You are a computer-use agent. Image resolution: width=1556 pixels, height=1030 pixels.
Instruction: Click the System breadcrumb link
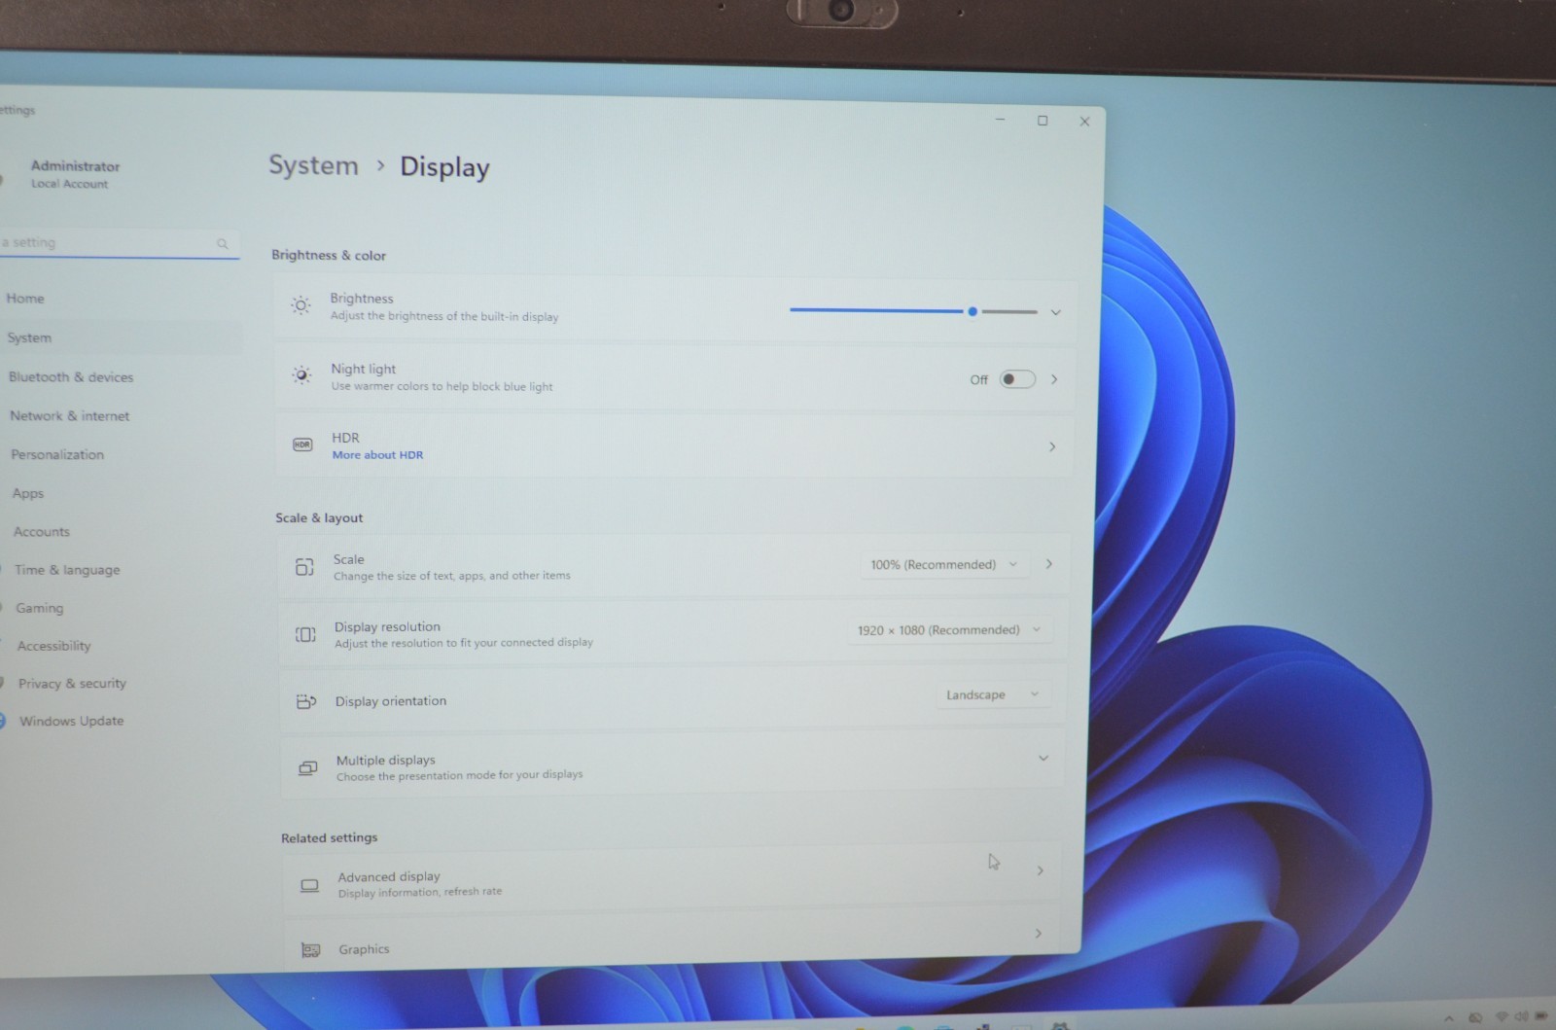pos(313,165)
